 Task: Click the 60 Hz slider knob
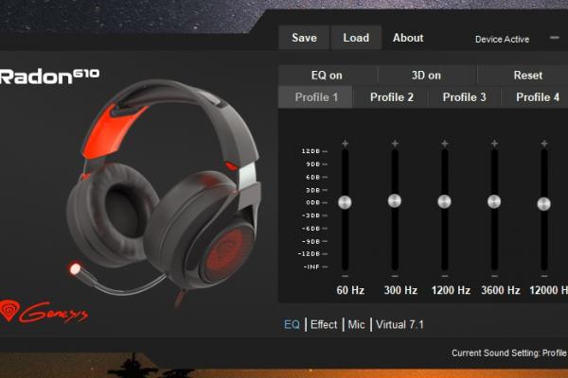[345, 202]
